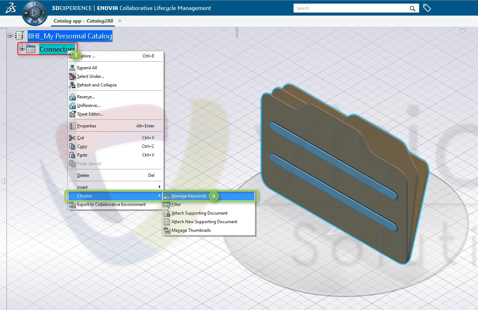
Task: Choose Refresh and Collapse entry
Action: coord(116,85)
